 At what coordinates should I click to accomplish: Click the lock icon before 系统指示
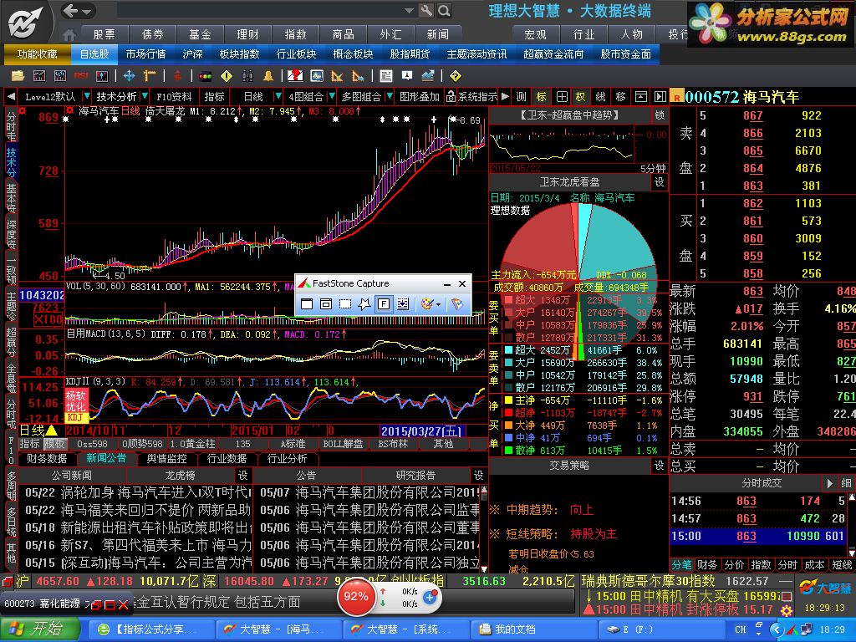coord(451,97)
